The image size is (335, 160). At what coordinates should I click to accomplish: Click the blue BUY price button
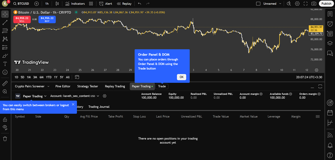coord(47,20)
